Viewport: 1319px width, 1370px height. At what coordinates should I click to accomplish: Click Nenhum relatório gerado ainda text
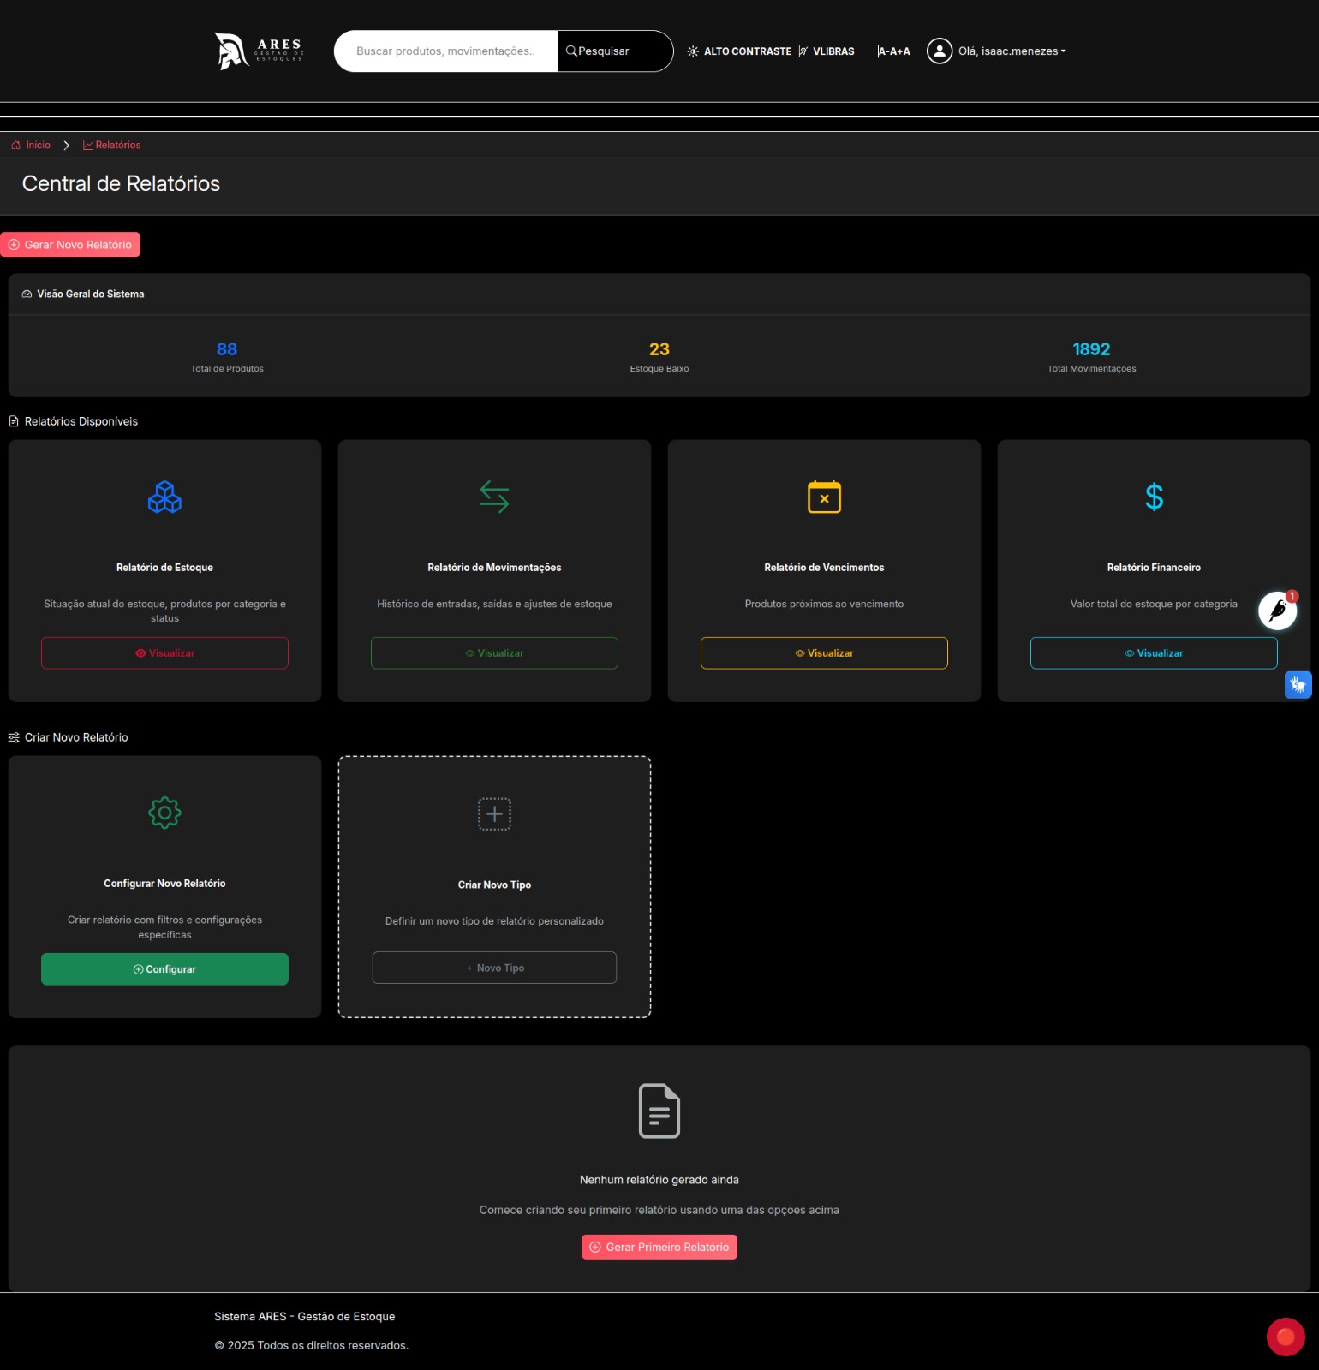[x=659, y=1180]
